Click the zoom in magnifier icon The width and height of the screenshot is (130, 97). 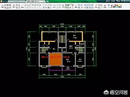[17, 5]
